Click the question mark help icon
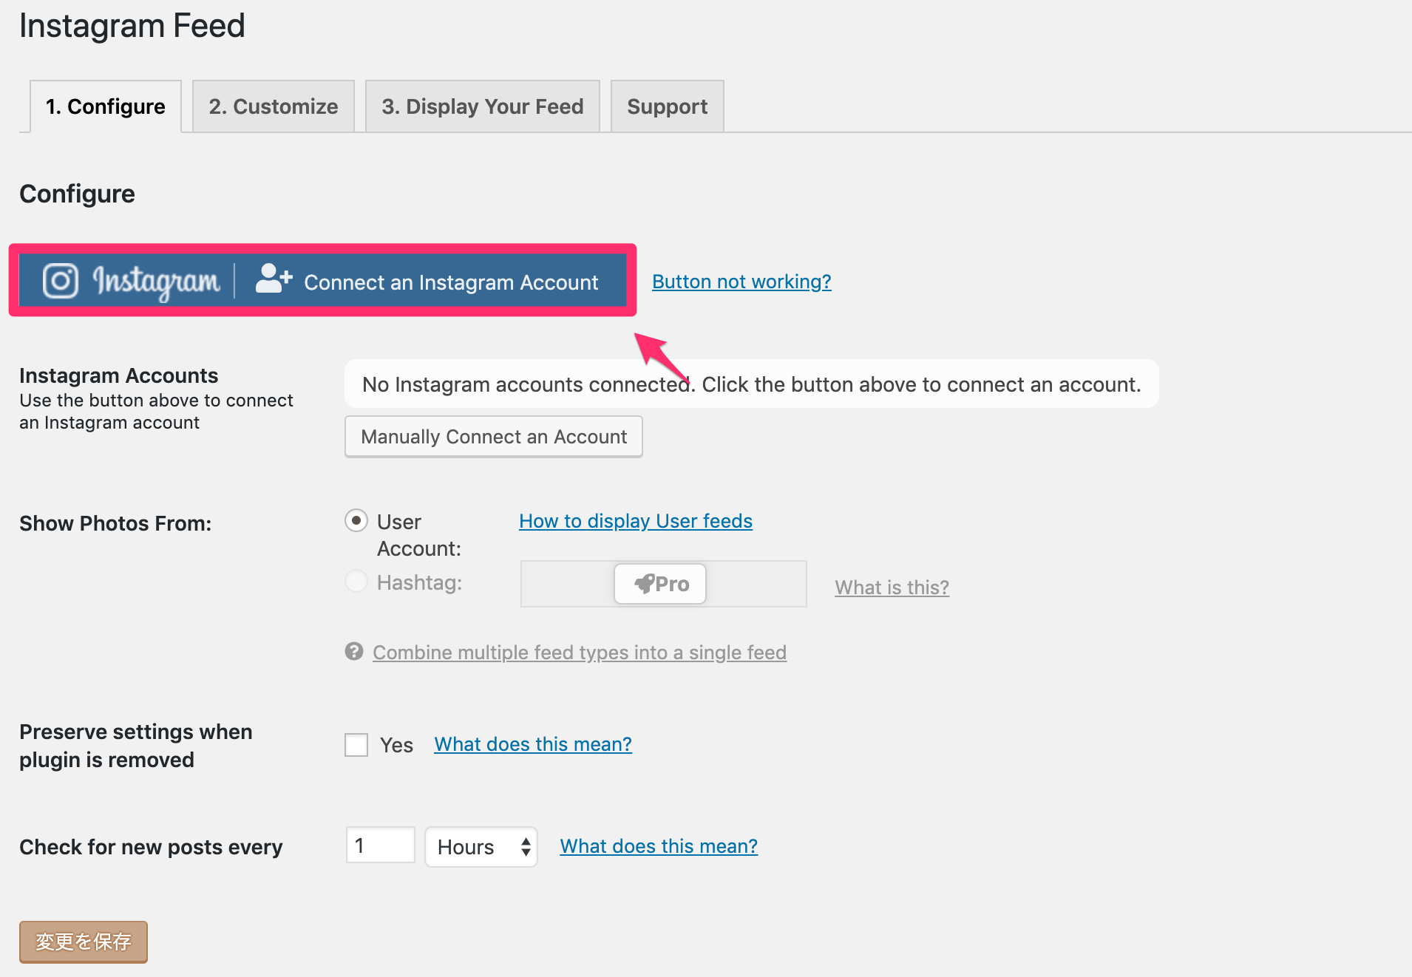 click(x=354, y=651)
